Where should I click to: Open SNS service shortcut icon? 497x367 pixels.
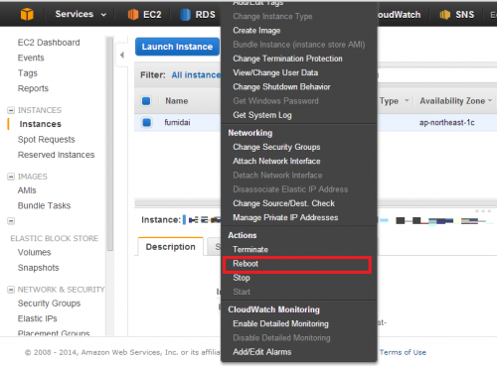(x=445, y=15)
